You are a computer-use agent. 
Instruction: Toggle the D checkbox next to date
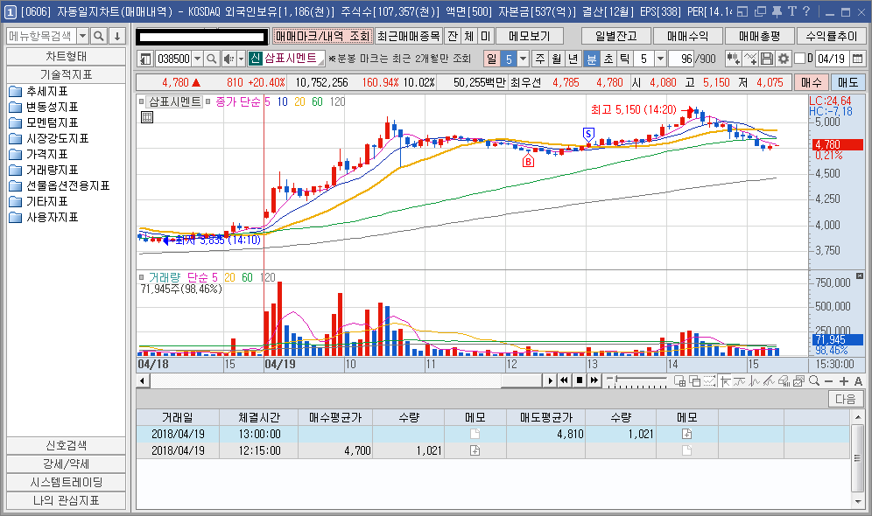[x=799, y=59]
